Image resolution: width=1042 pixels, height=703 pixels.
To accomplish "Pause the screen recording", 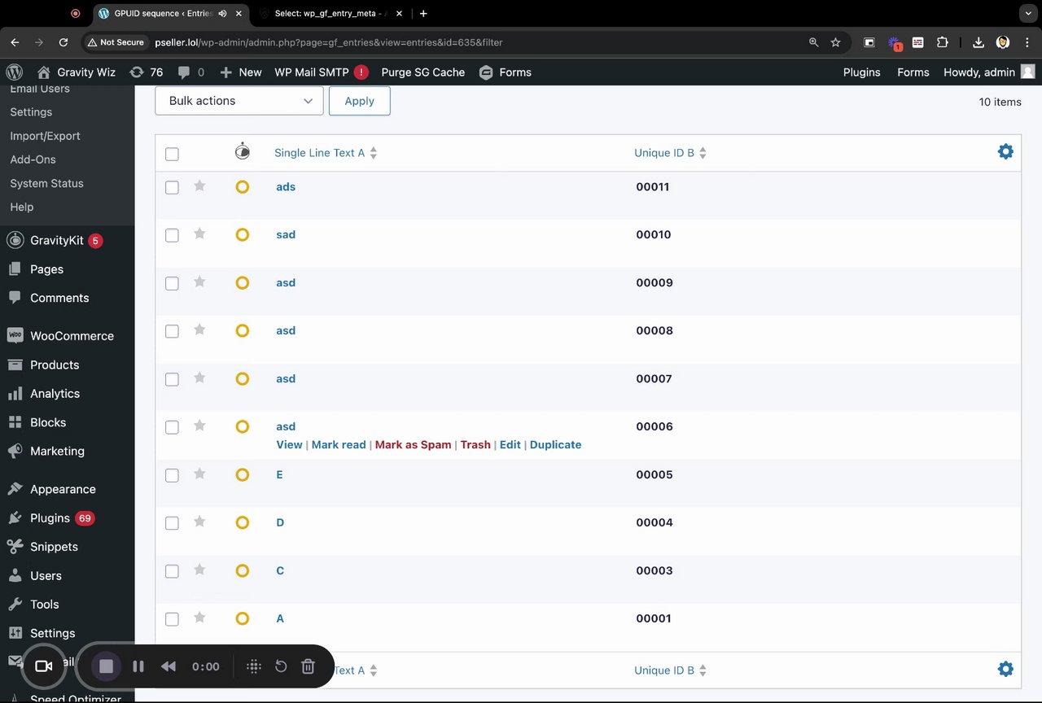I will pyautogui.click(x=138, y=666).
